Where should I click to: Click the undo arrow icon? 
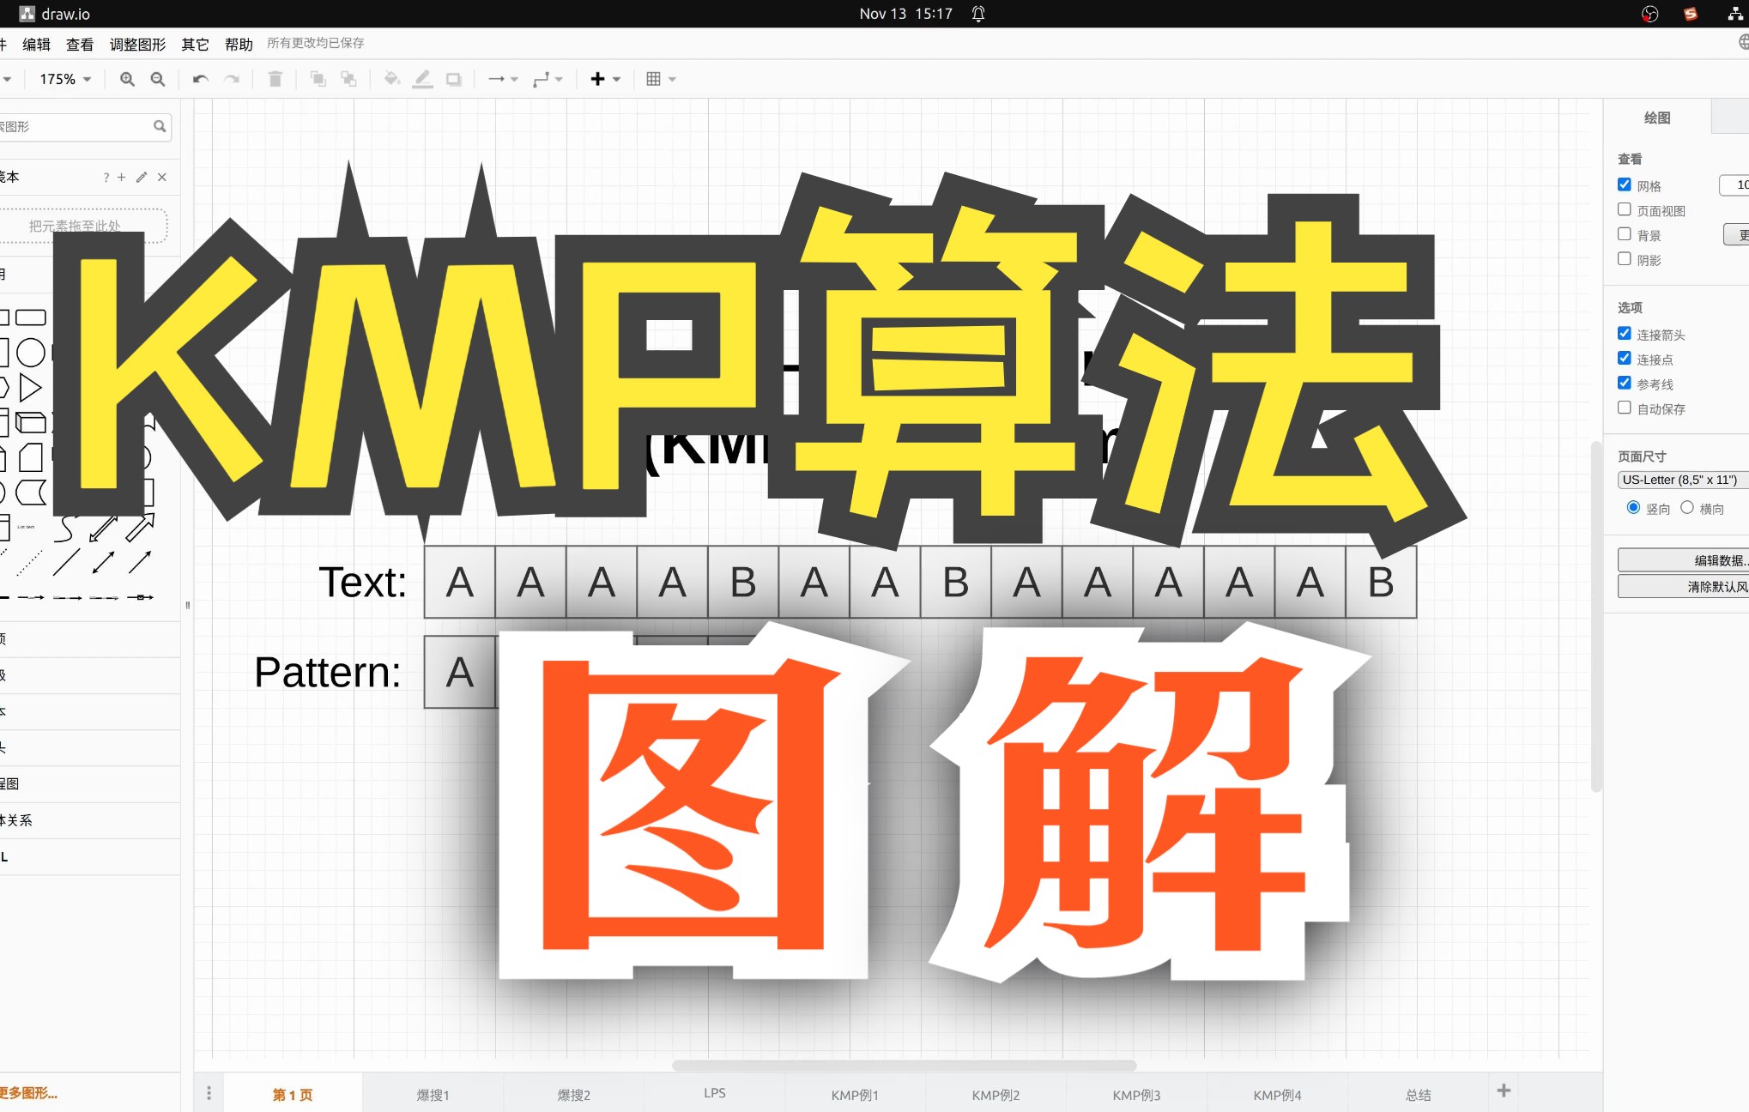coord(199,79)
